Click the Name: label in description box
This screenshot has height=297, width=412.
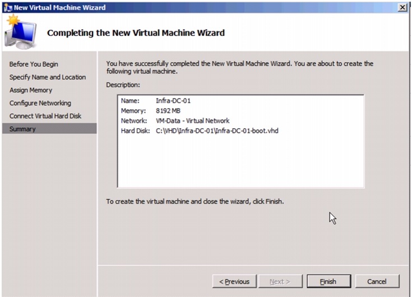click(130, 100)
